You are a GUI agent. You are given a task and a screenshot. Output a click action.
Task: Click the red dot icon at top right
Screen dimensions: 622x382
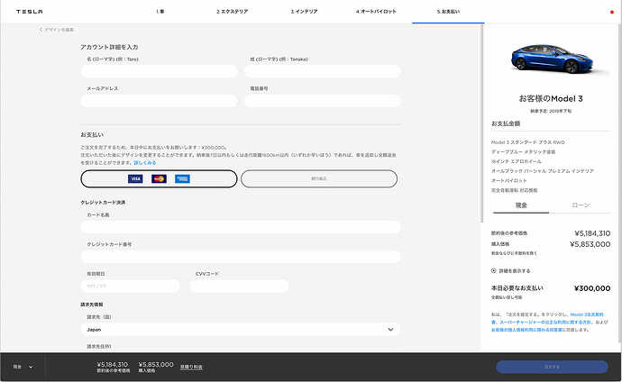[x=612, y=12]
